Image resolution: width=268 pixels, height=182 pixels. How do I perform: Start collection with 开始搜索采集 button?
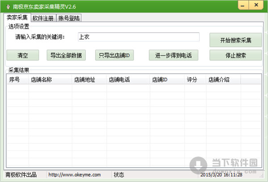pyautogui.click(x=235, y=40)
